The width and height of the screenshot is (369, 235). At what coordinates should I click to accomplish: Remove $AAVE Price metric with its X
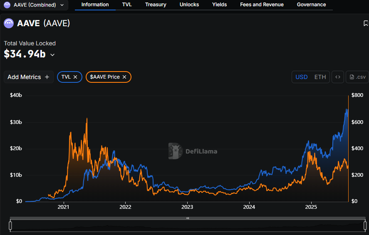[124, 77]
